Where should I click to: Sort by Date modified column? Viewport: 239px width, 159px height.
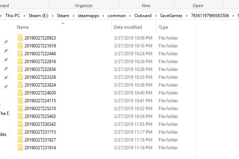tap(128, 27)
